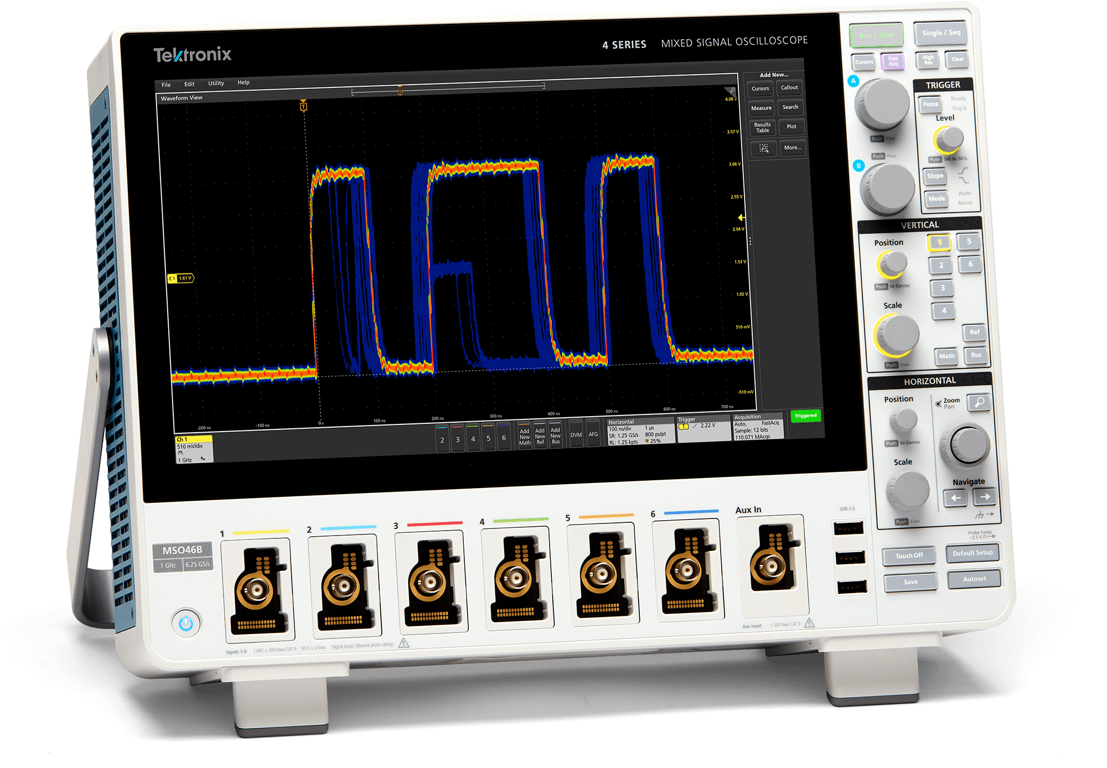Tap channel 5 badge button on settings bar
This screenshot has height=768, width=1107.
488,437
